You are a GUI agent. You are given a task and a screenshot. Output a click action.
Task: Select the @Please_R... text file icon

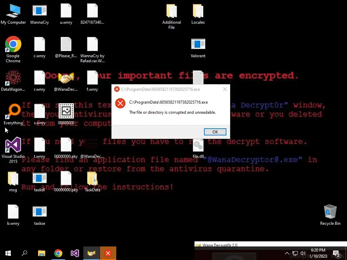(x=66, y=47)
